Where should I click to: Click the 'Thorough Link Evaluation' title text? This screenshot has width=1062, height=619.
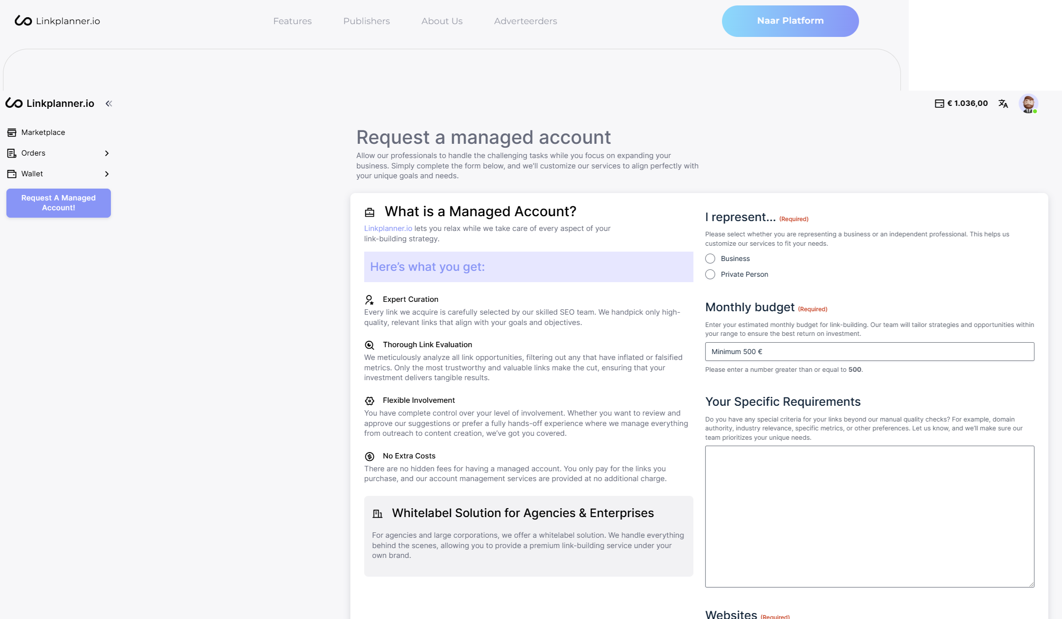[x=427, y=345]
